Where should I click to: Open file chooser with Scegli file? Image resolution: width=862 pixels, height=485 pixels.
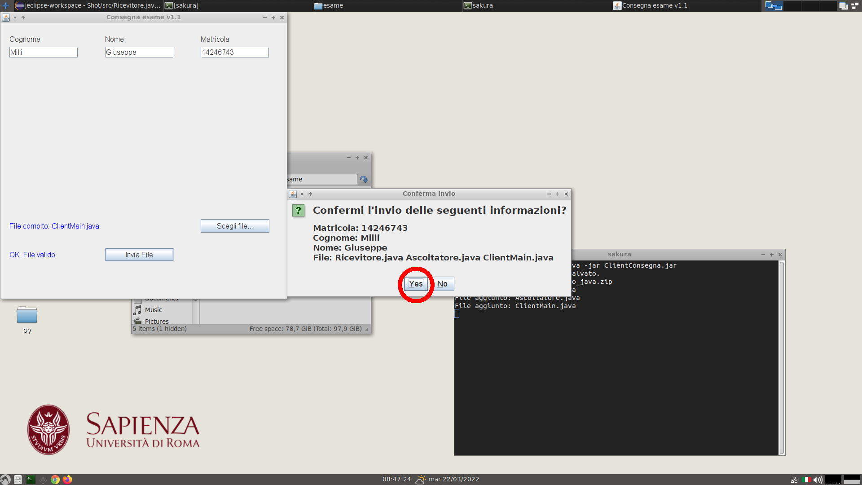[x=235, y=226]
